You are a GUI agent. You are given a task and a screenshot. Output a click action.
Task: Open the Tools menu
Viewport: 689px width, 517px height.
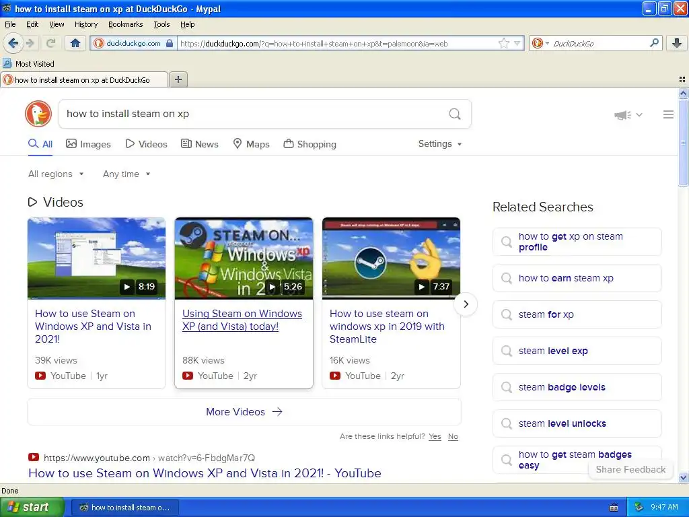[161, 24]
